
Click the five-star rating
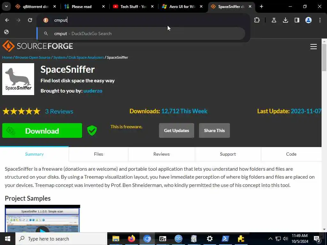[x=21, y=111]
